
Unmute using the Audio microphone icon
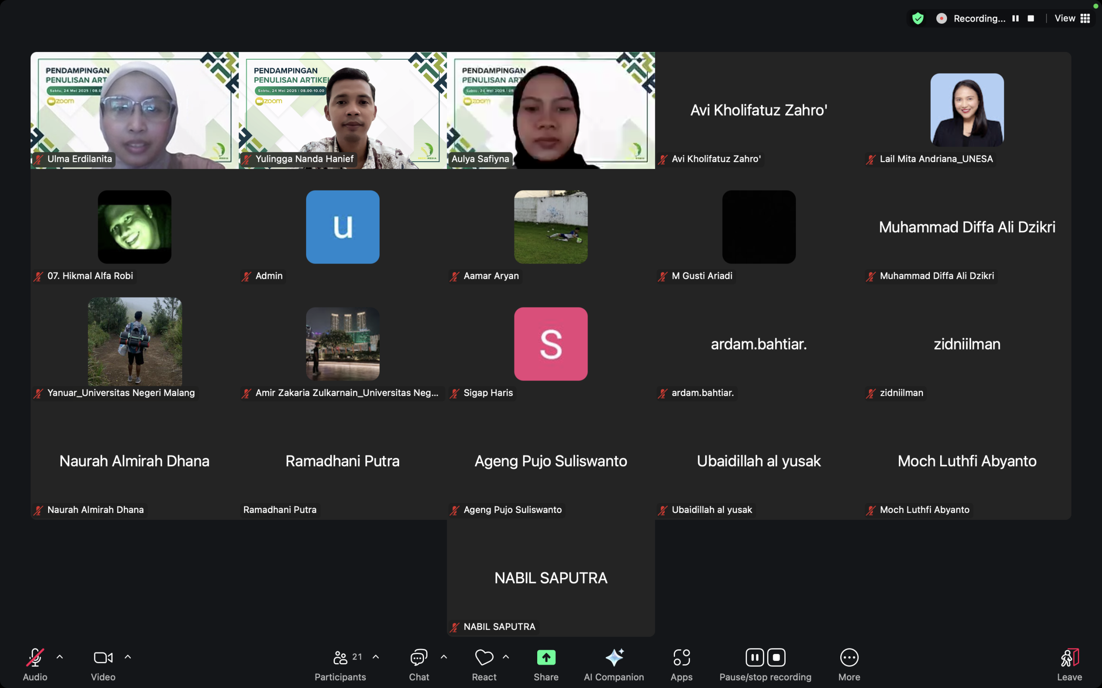pos(35,657)
